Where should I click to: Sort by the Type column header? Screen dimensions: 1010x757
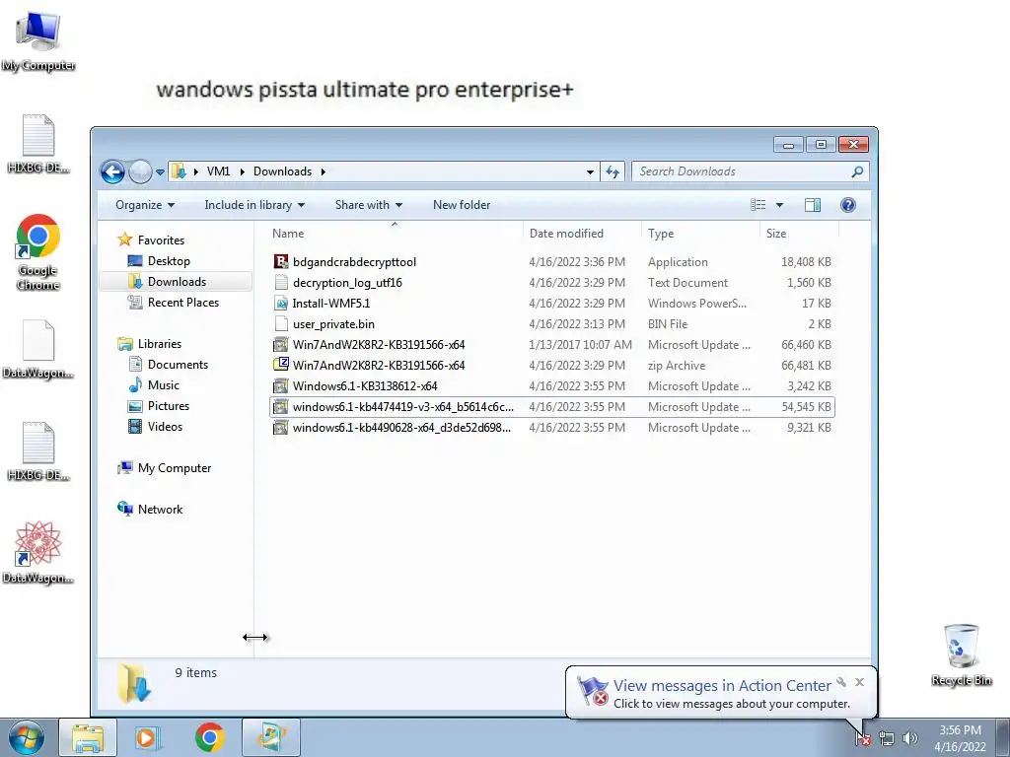(x=700, y=234)
